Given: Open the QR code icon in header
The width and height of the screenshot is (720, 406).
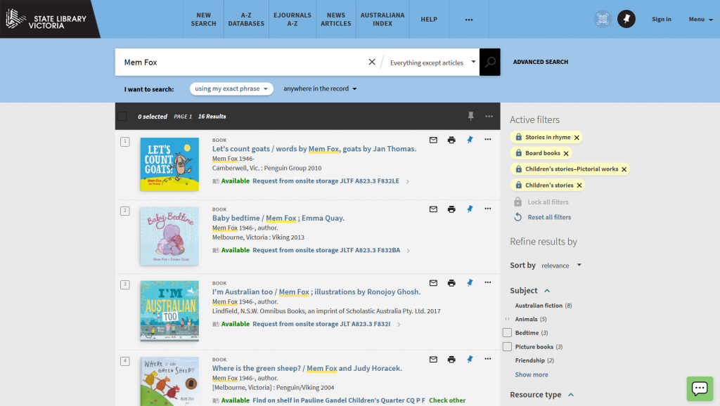Looking at the screenshot, I should tap(603, 19).
